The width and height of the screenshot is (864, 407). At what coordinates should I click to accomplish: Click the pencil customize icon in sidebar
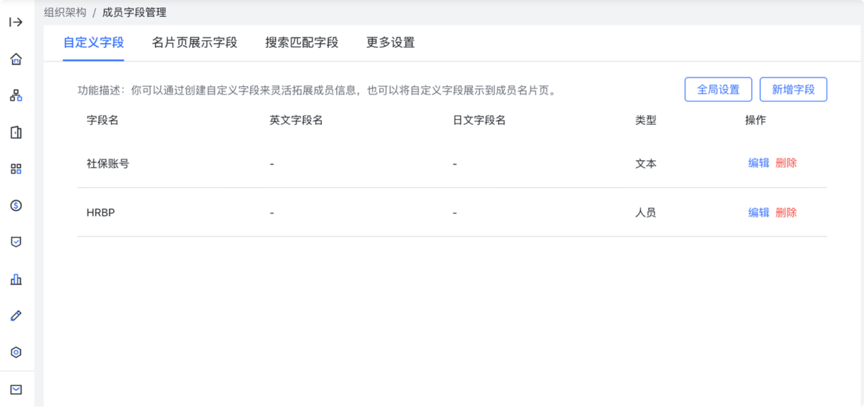[16, 316]
